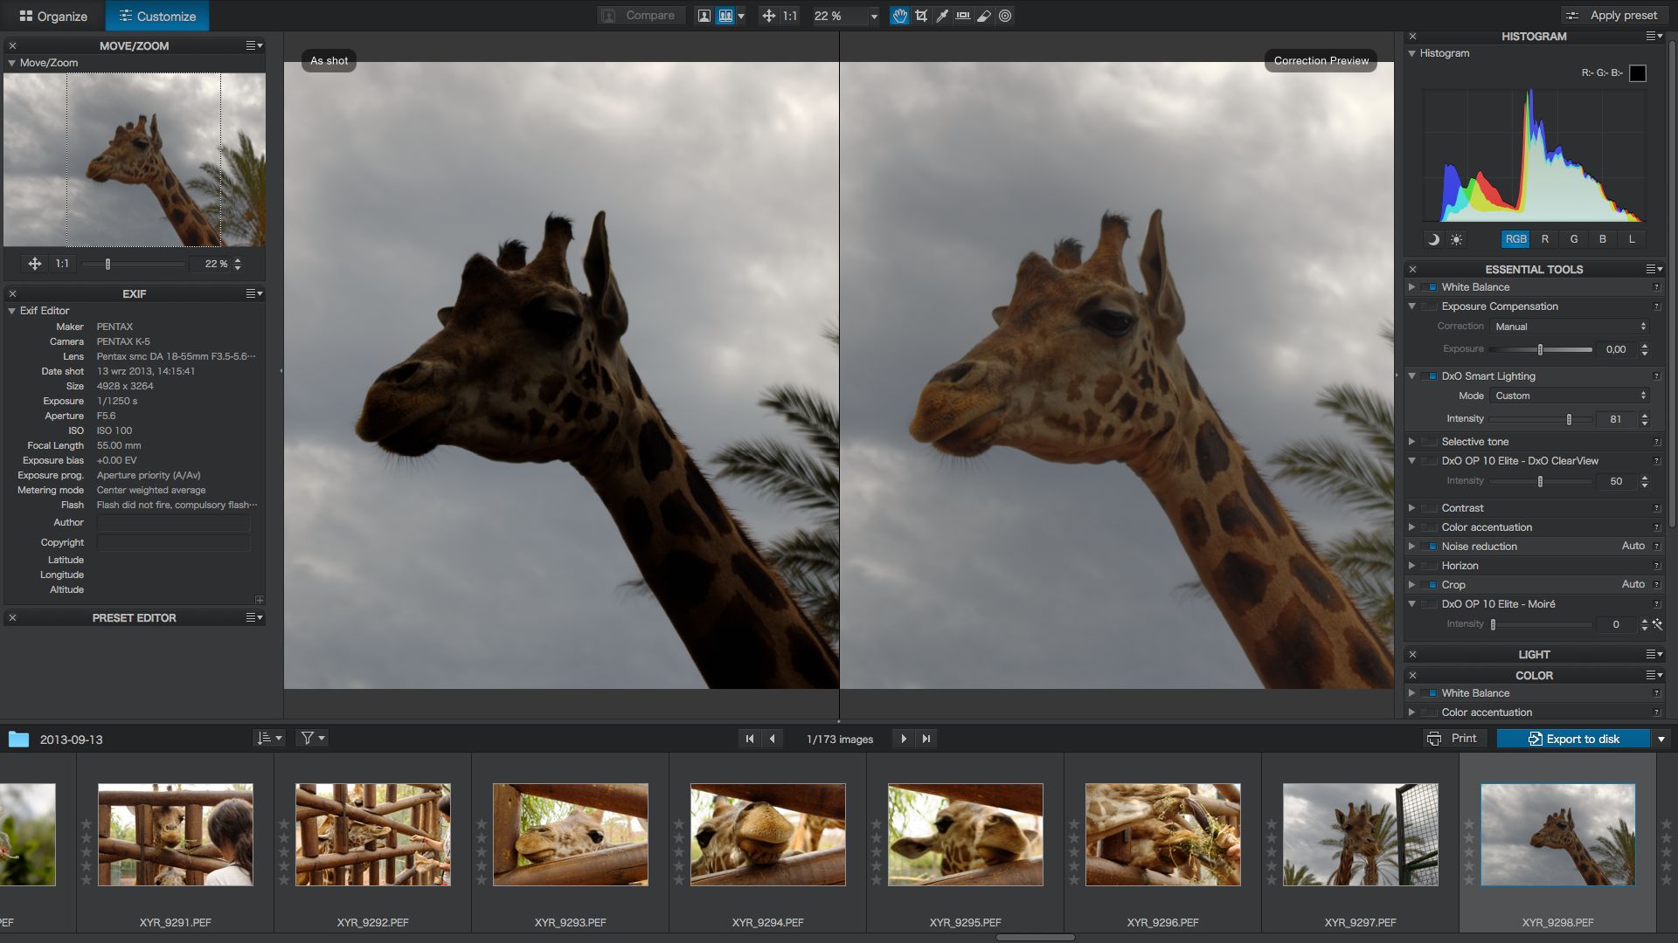Set top toolbar zoom to 1:1
The width and height of the screenshot is (1678, 943).
pos(790,16)
